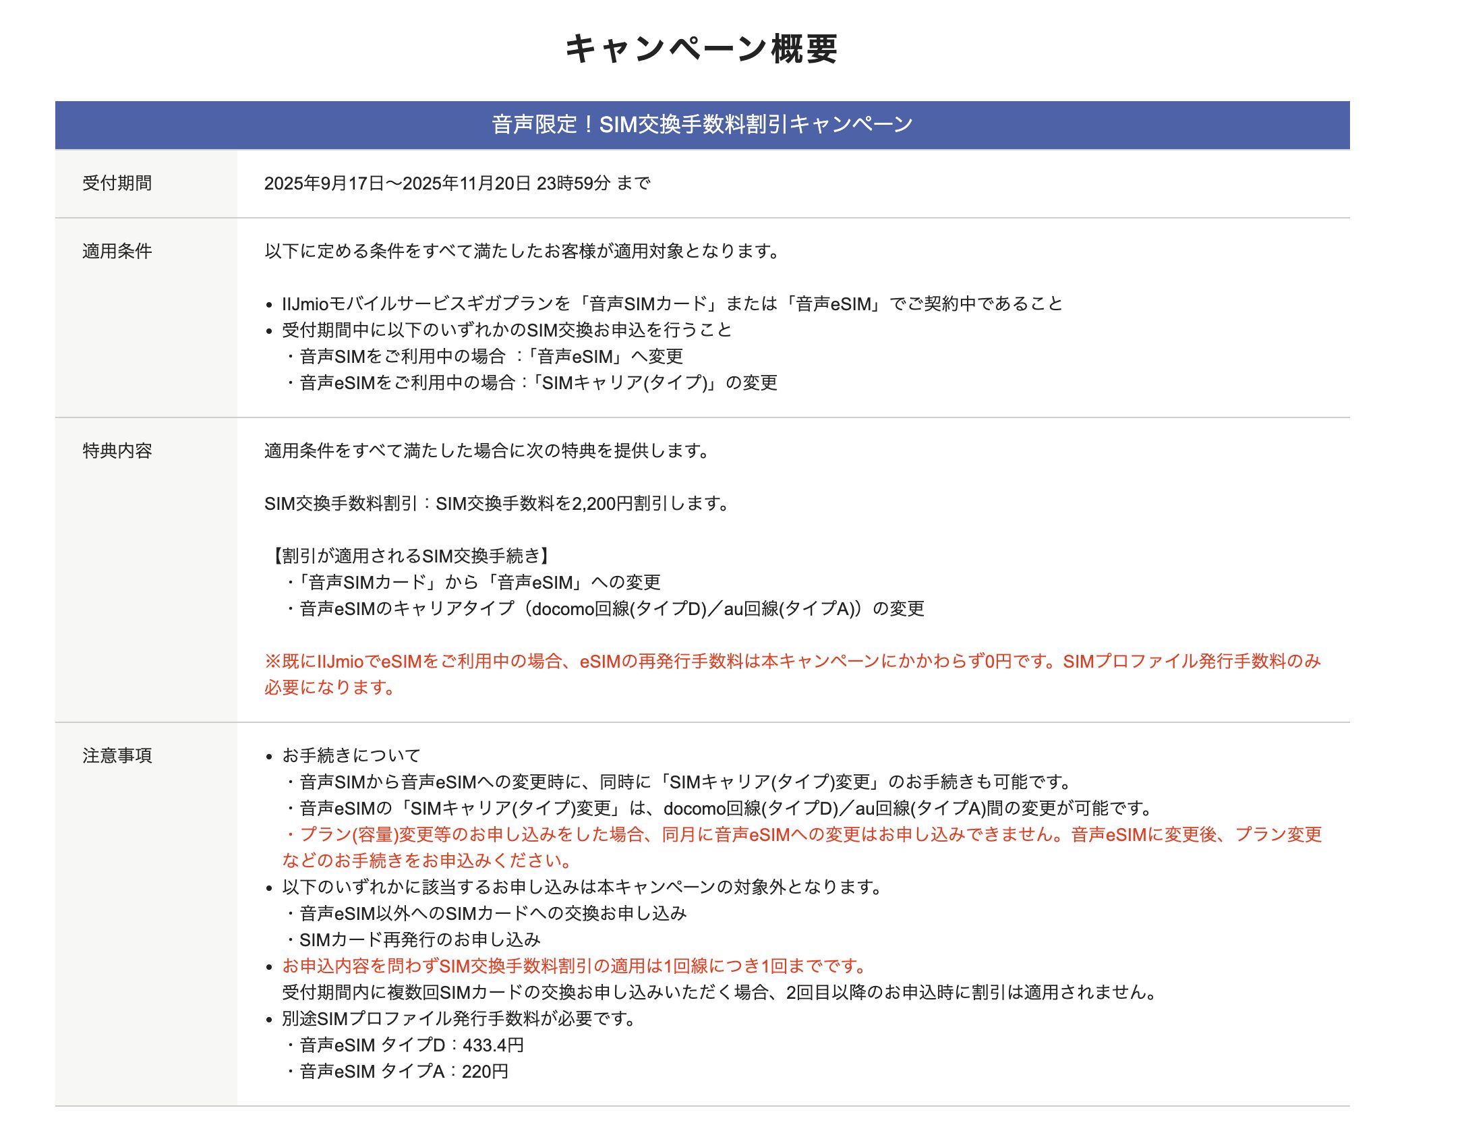
Task: Click the line starting 受付期間内に複数回SIMカードの交換お申し込み
Action: click(721, 993)
